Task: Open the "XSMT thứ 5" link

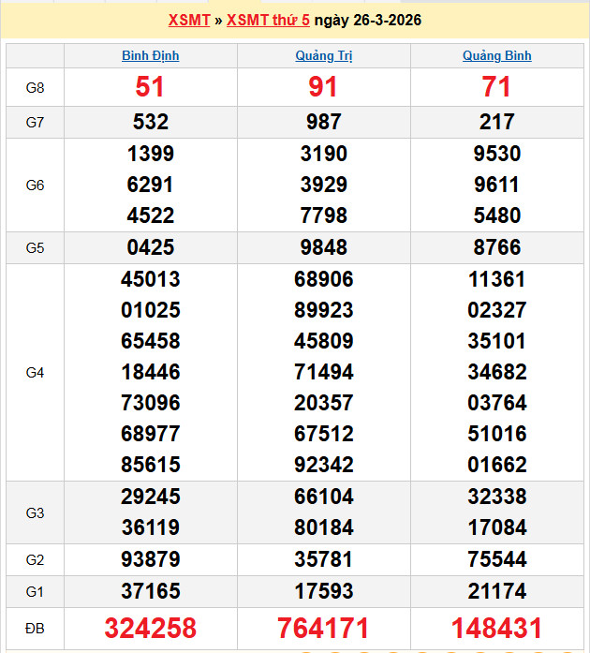Action: [x=268, y=21]
